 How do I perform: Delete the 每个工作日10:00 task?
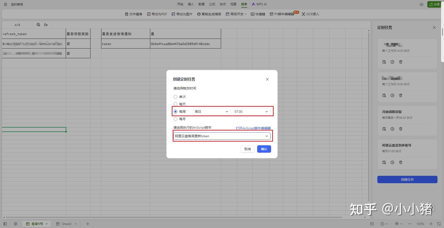click(x=401, y=95)
